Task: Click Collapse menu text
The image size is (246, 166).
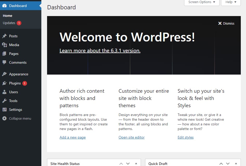Action: [20, 119]
